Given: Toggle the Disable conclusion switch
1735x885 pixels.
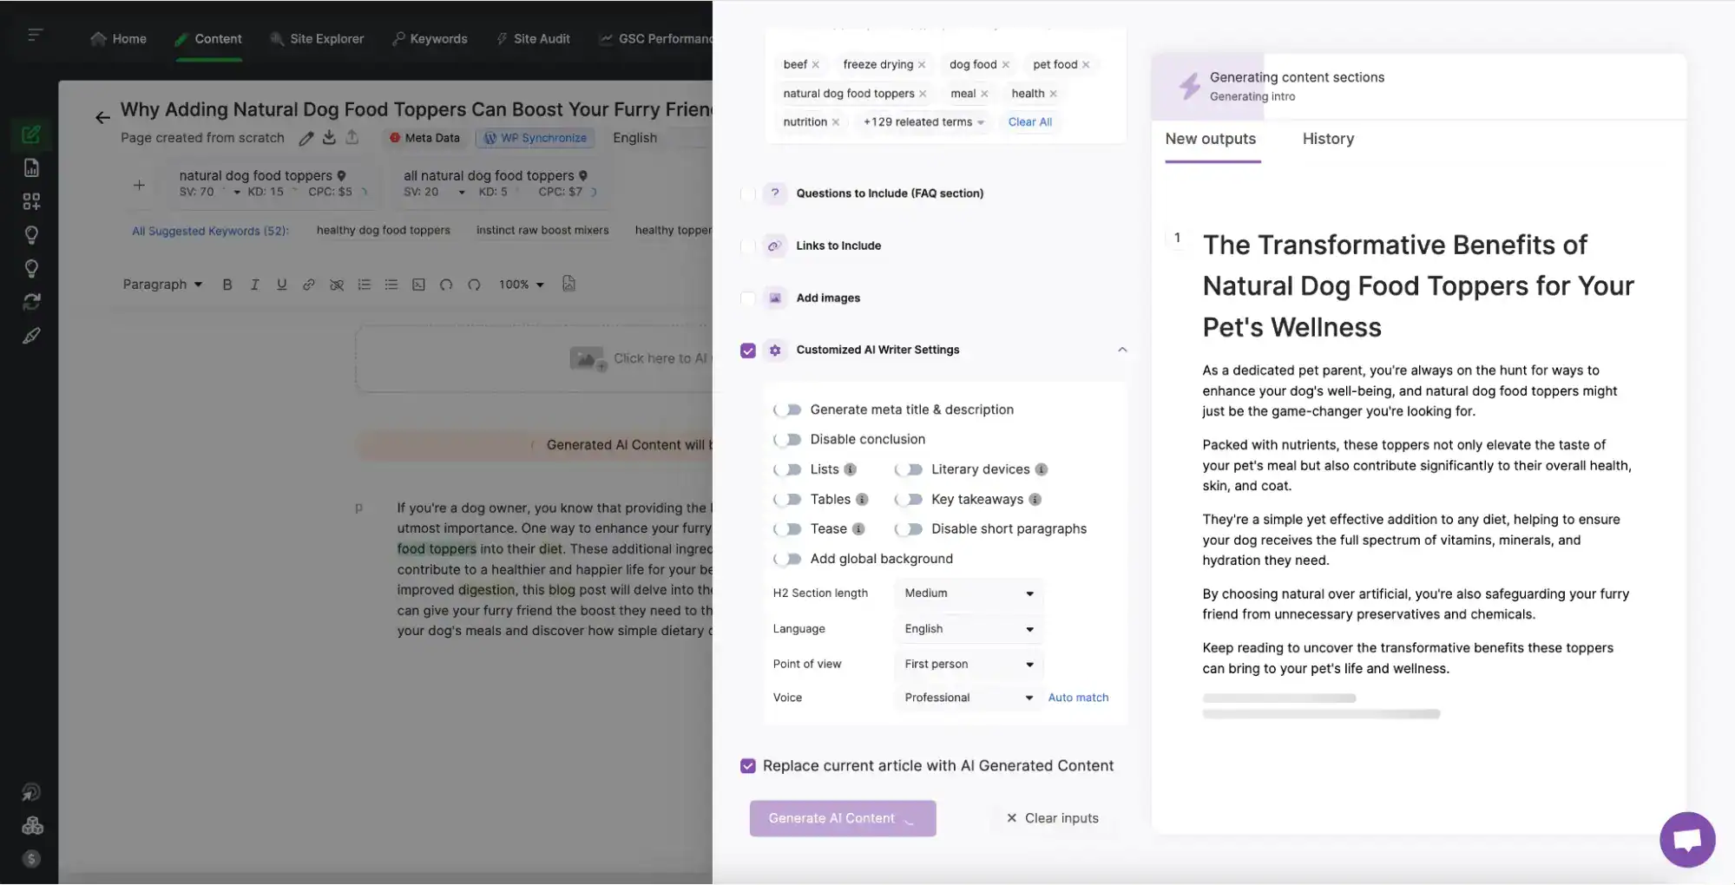Looking at the screenshot, I should click(787, 440).
